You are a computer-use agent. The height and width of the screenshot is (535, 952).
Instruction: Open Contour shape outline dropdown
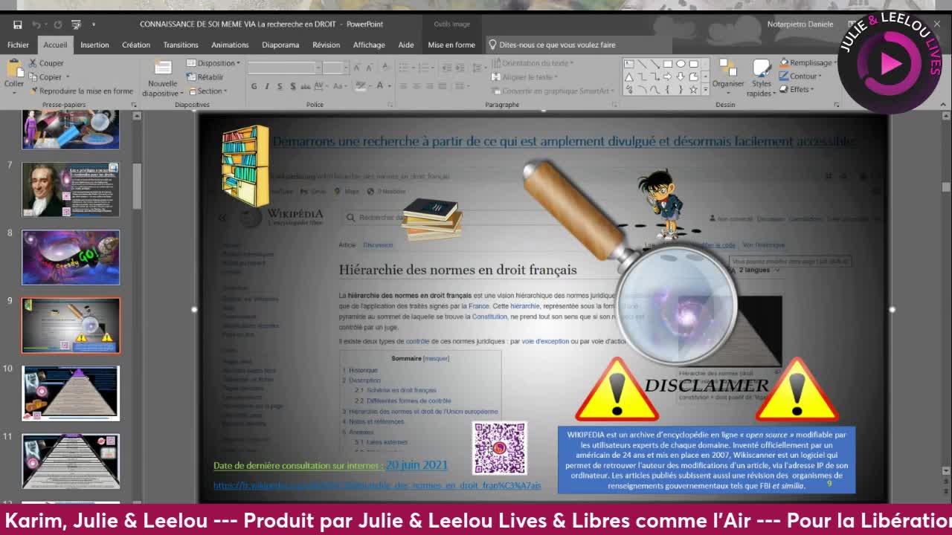click(800, 76)
